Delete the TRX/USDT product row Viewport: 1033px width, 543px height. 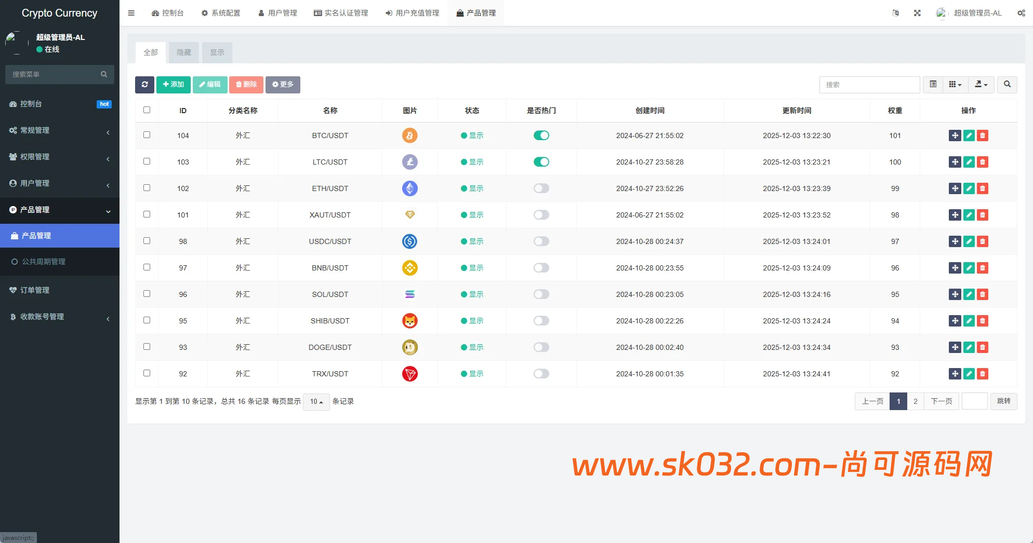coord(982,374)
